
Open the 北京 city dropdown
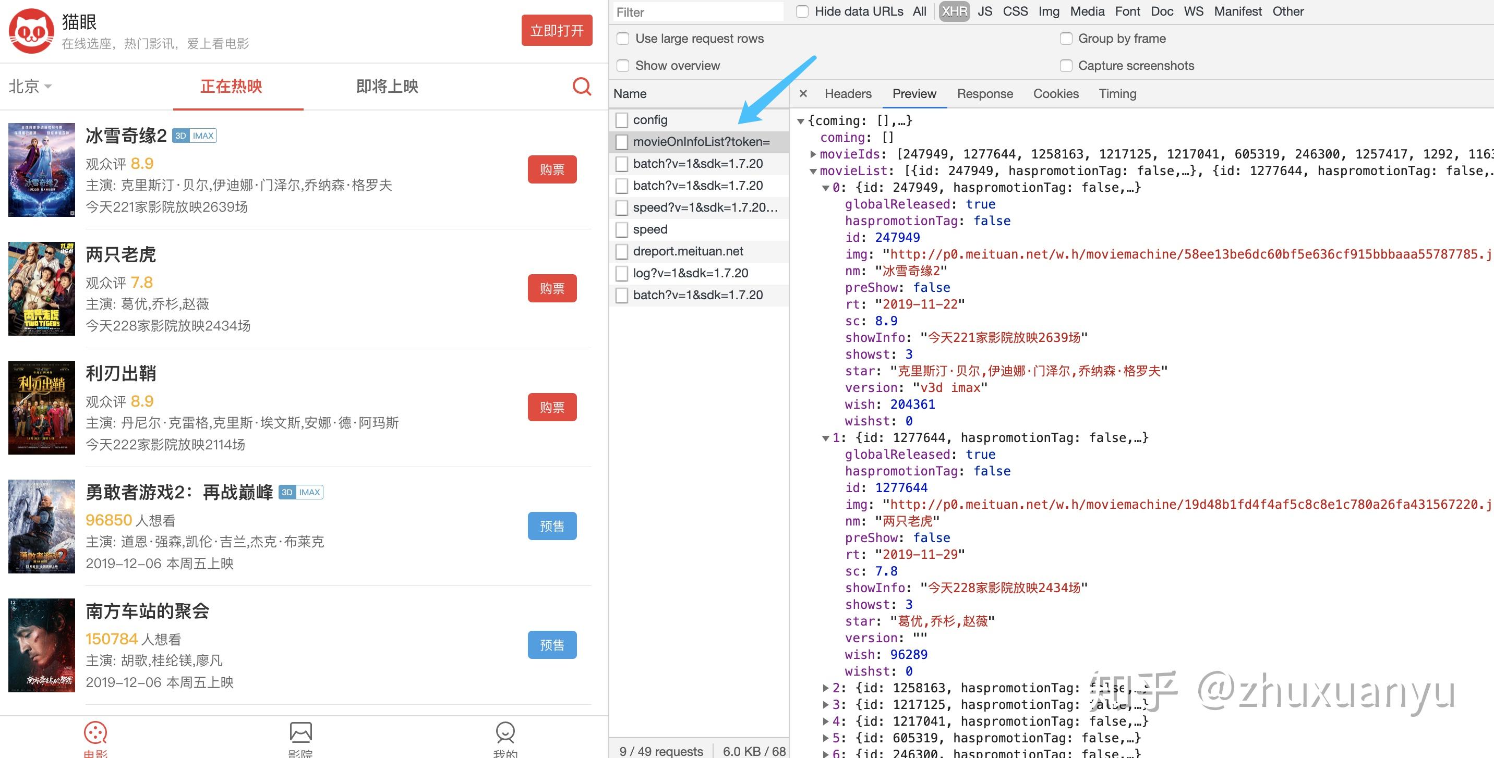(x=30, y=87)
